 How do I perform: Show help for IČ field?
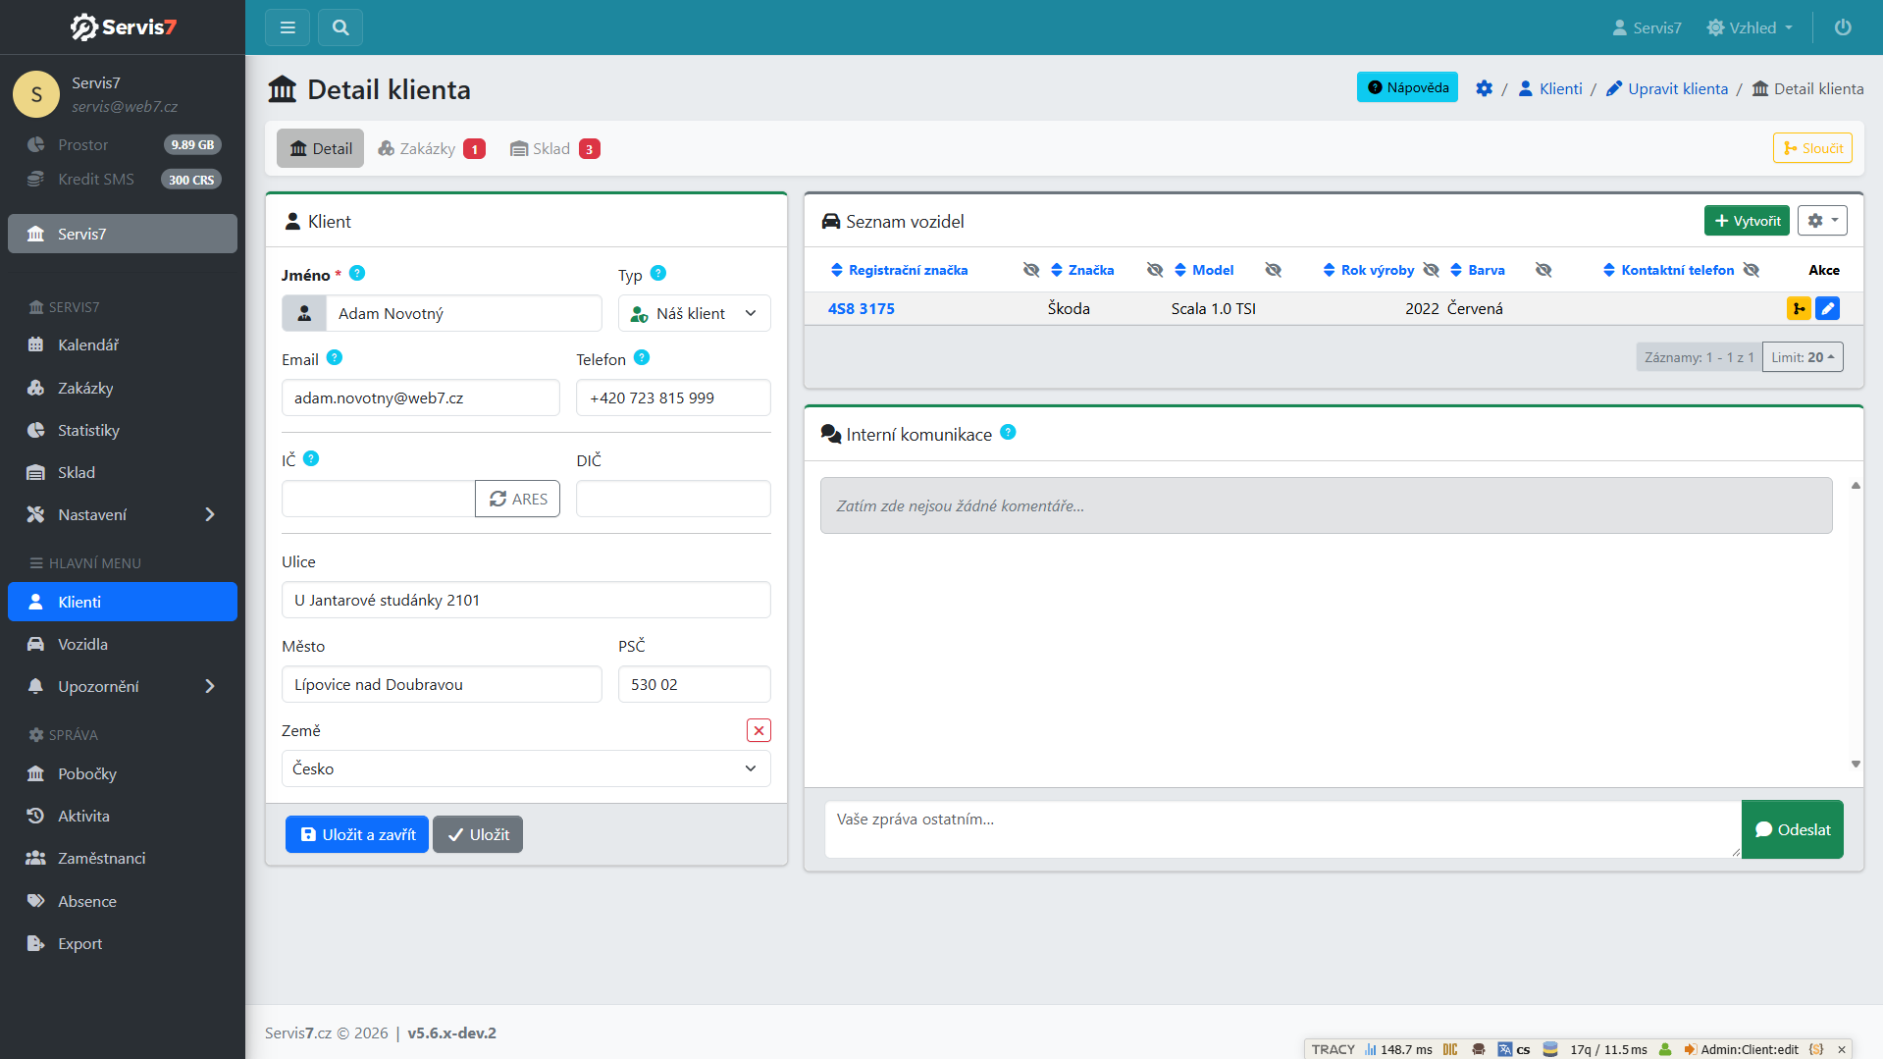click(311, 458)
